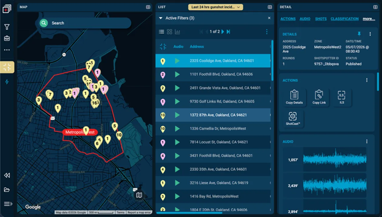The image size is (382, 217).
Task: Play audio for 1372 87th Ave
Action: pyautogui.click(x=177, y=115)
